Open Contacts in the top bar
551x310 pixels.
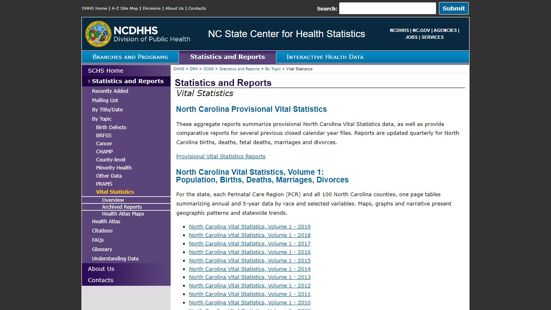[x=197, y=8]
